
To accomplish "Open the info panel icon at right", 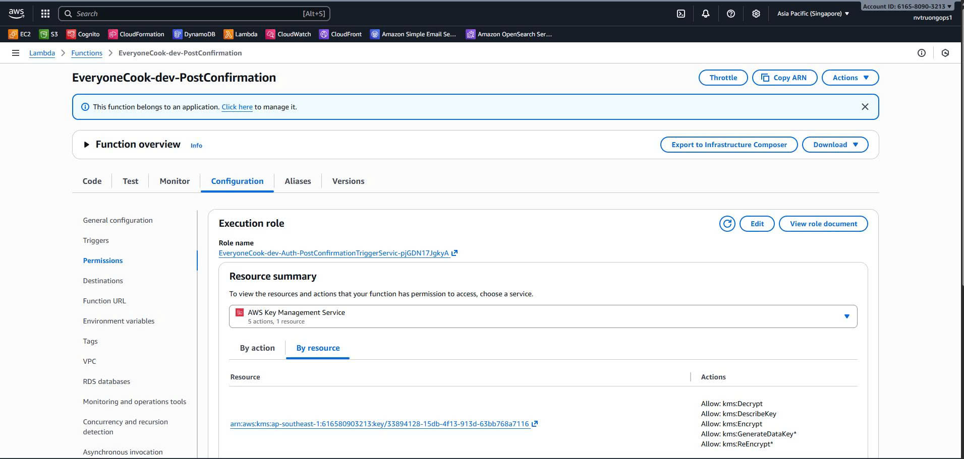I will coord(922,53).
